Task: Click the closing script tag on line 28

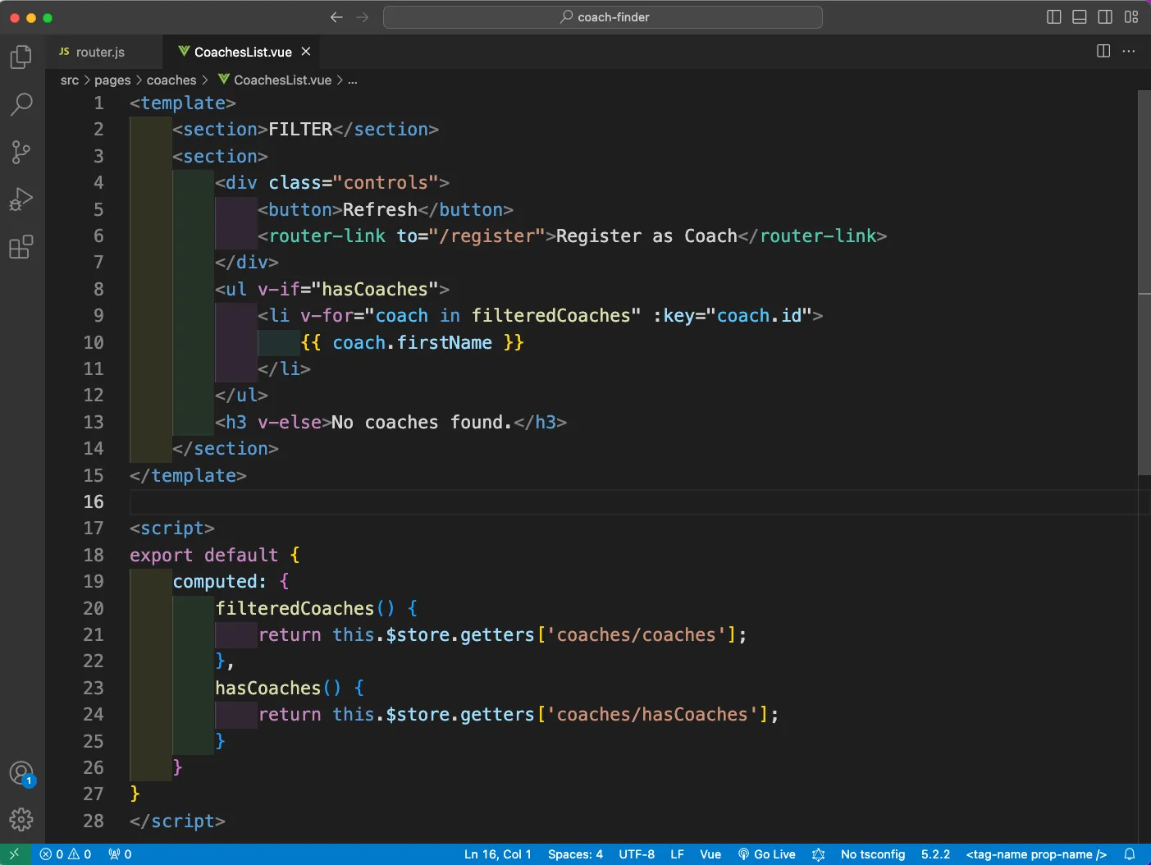Action: click(x=177, y=821)
